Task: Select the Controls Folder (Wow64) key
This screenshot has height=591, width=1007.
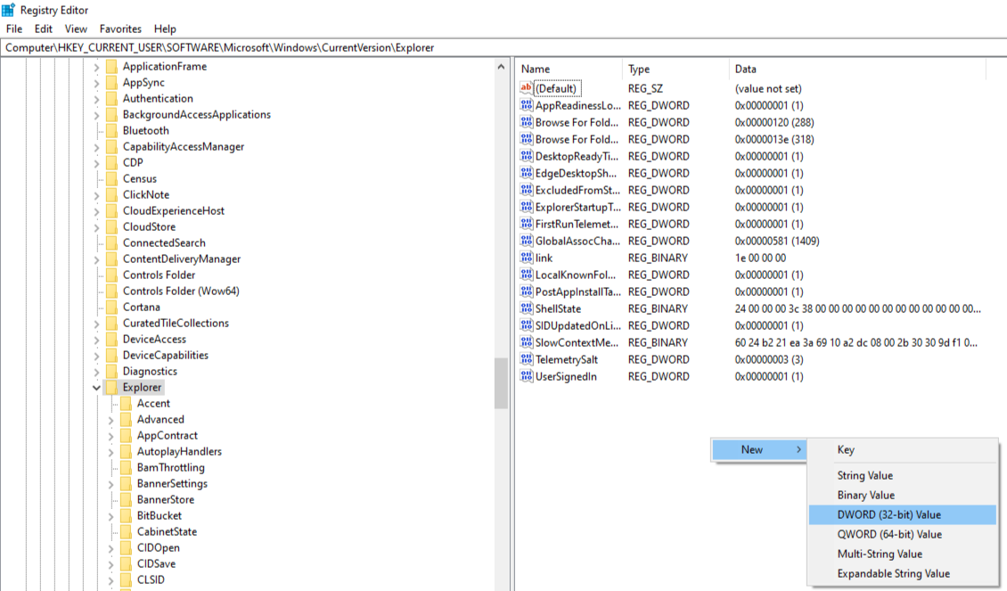Action: pos(181,291)
